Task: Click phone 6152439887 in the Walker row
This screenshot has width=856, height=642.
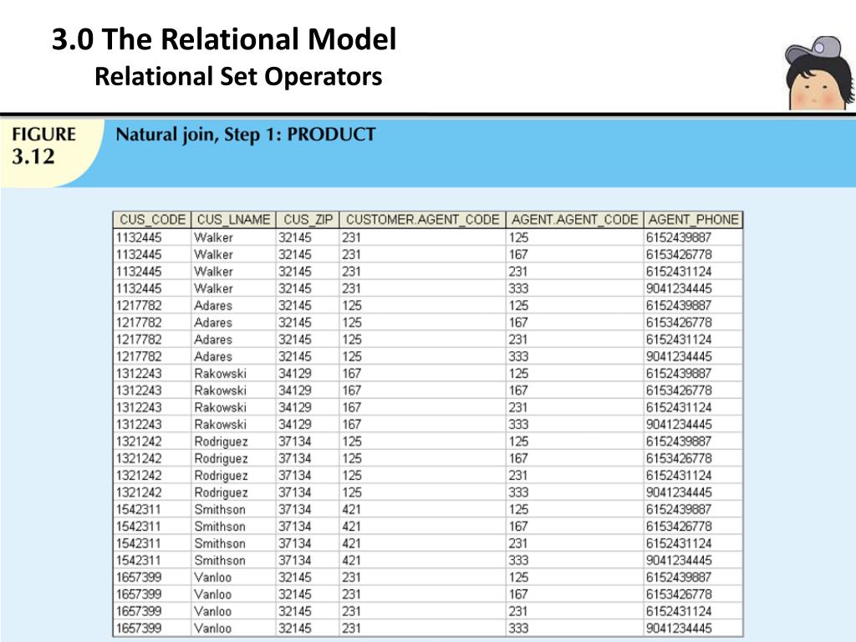Action: point(679,237)
